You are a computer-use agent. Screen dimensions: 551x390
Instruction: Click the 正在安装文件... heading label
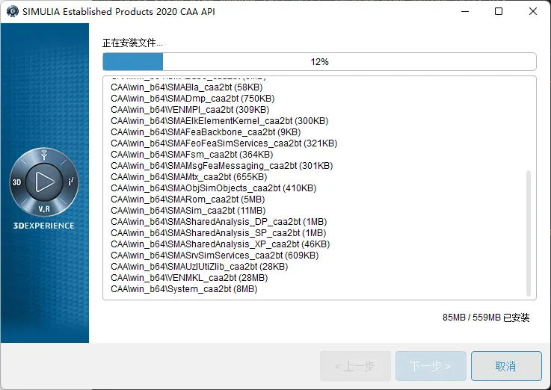click(132, 43)
